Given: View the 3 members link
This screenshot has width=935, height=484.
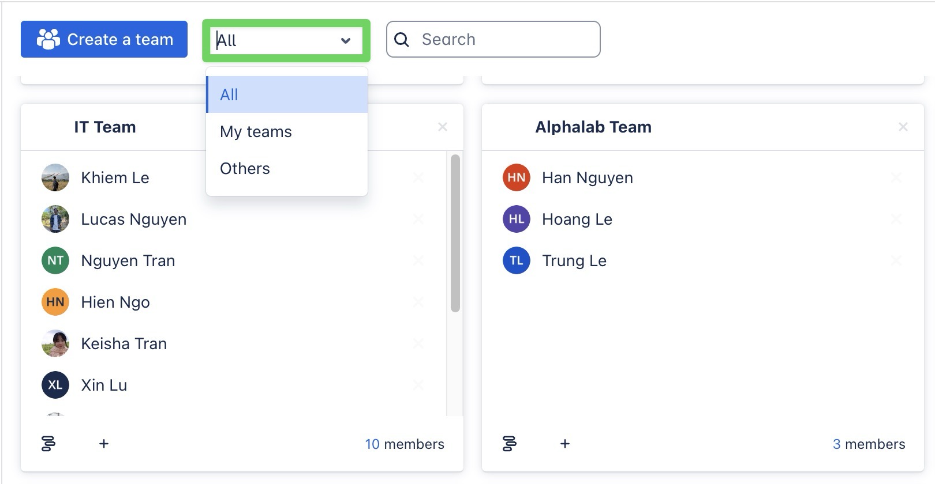Looking at the screenshot, I should point(868,444).
